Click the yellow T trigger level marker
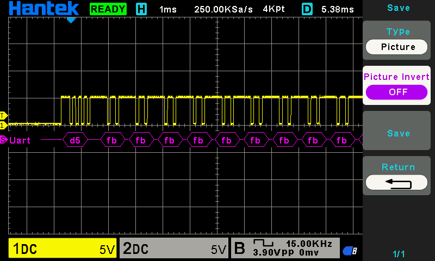The image size is (435, 261). (x=3, y=115)
